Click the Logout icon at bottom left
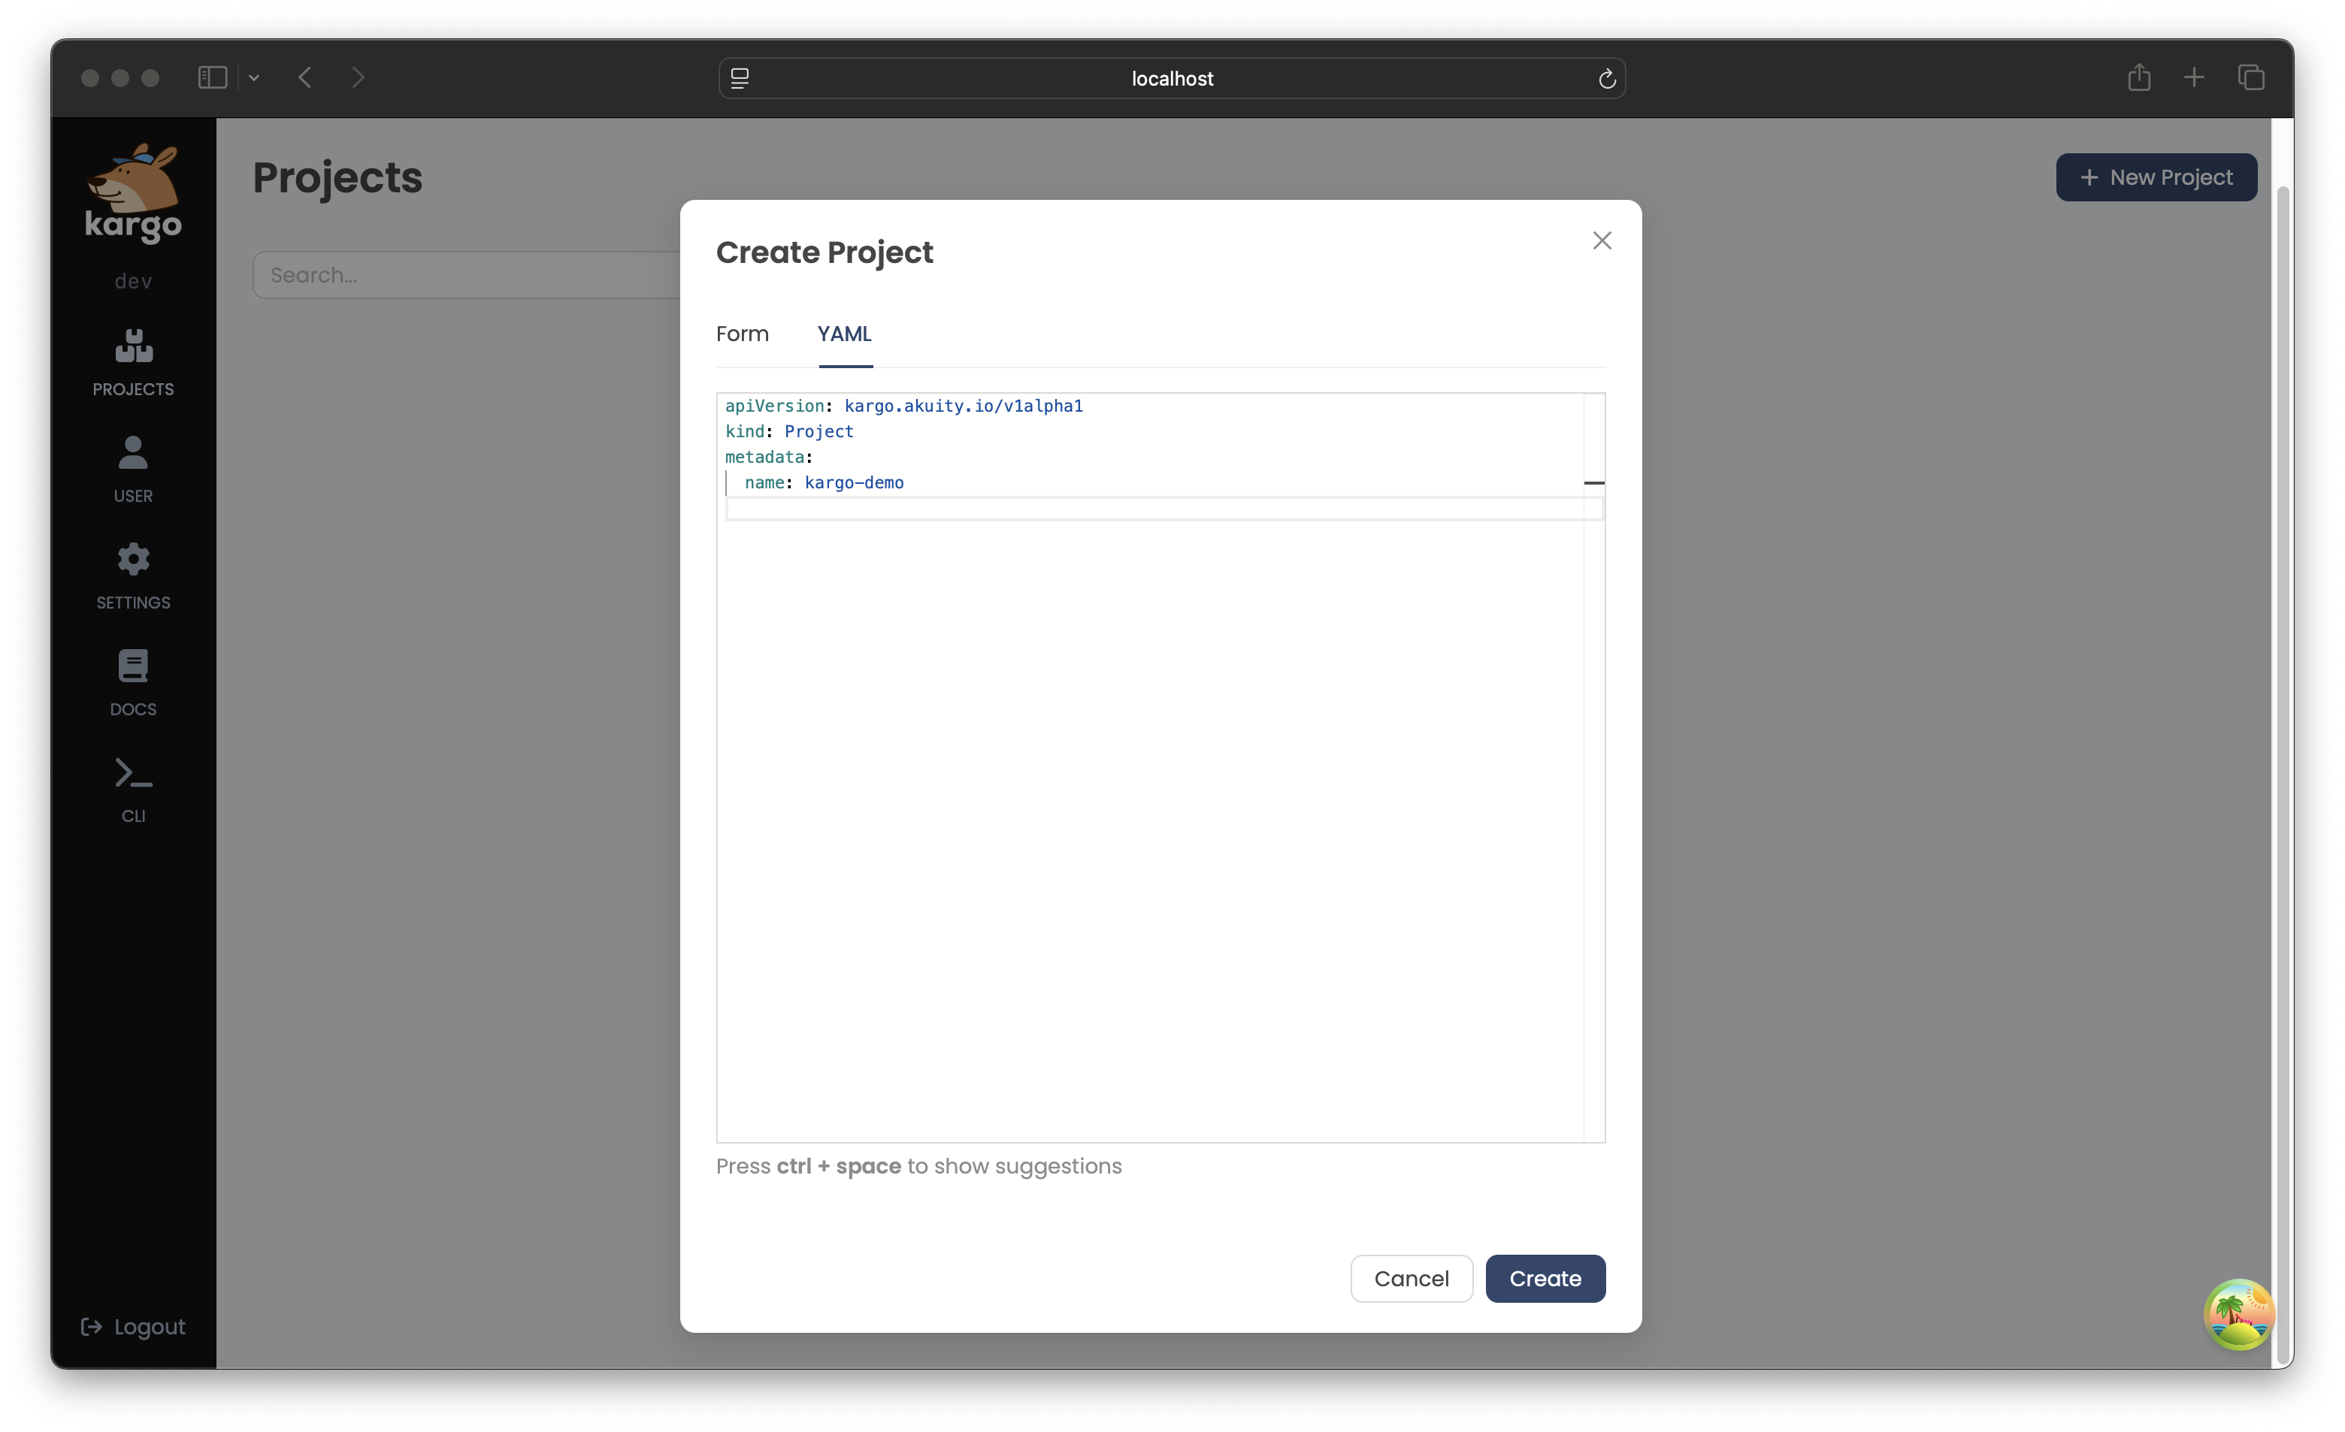Screen dimensions: 2345x1432 [92, 1326]
